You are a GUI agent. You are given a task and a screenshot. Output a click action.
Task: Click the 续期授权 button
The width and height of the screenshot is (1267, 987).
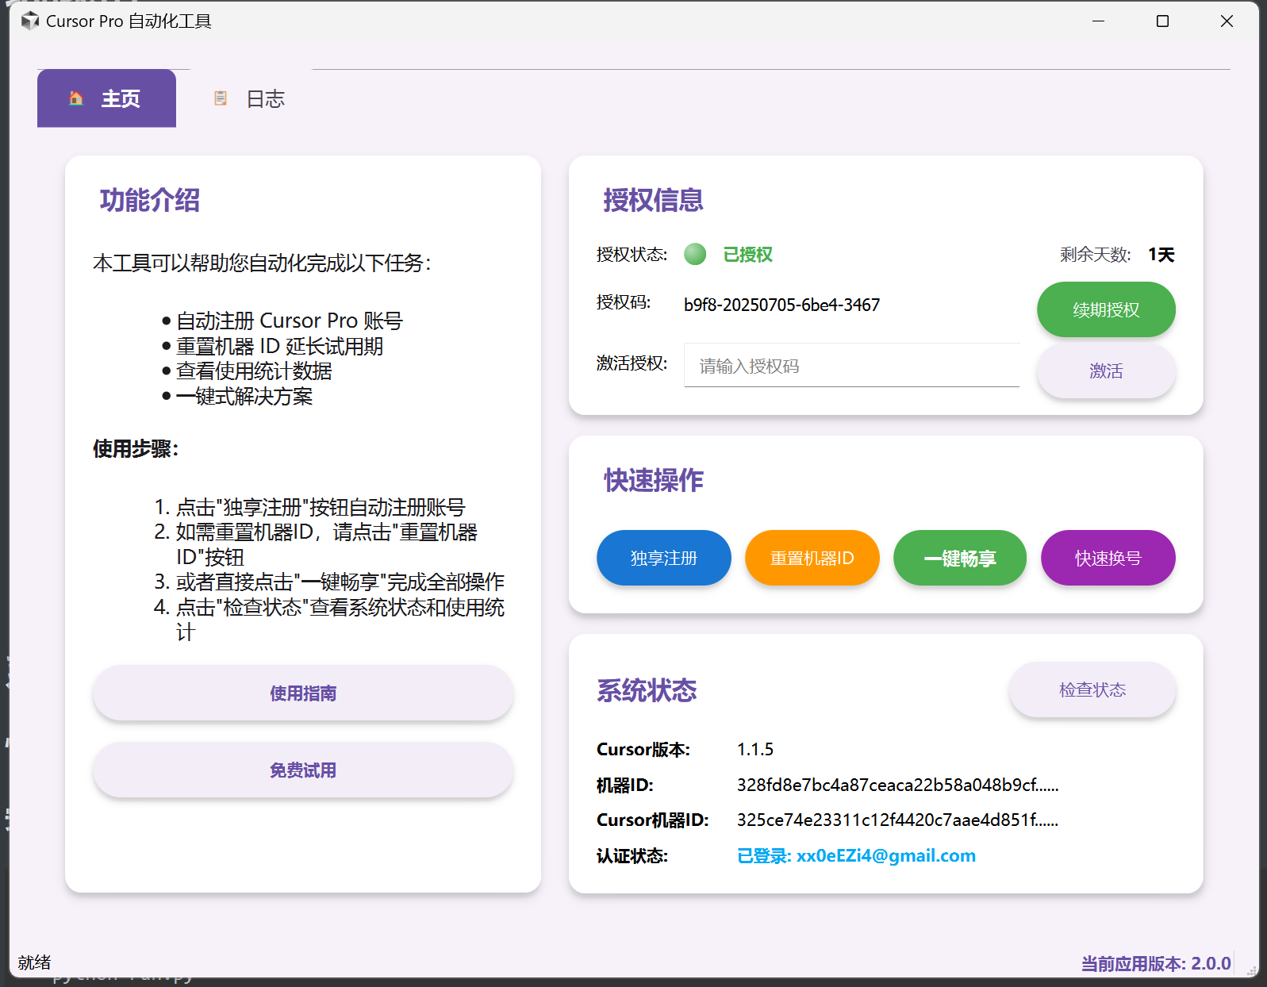click(1106, 309)
